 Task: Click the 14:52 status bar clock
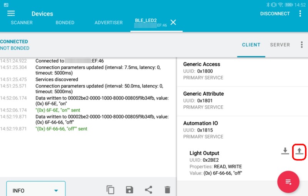tap(300, 5)
